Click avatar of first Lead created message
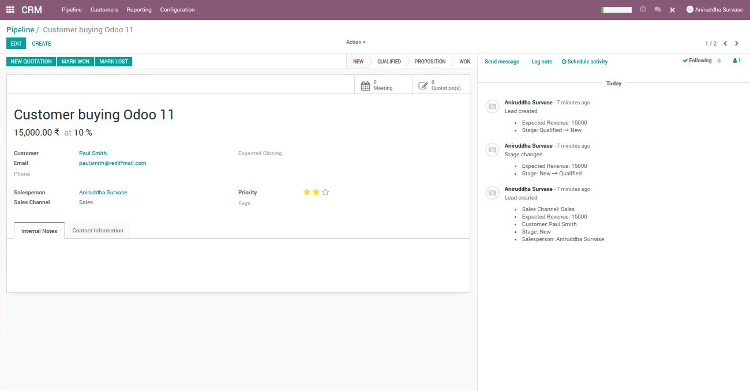This screenshot has width=750, height=391. pos(492,107)
